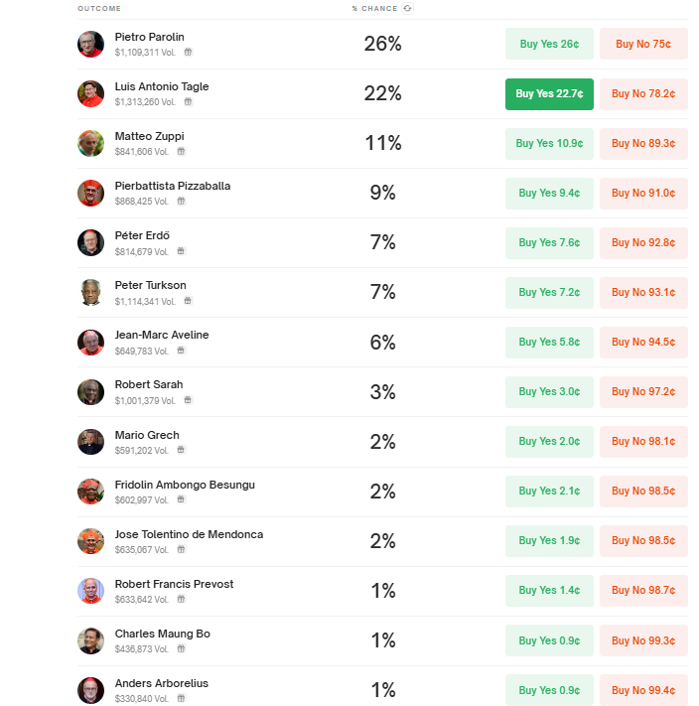Select Pierbattista Pizzaballa's profile picture
699x706 pixels.
tap(90, 194)
